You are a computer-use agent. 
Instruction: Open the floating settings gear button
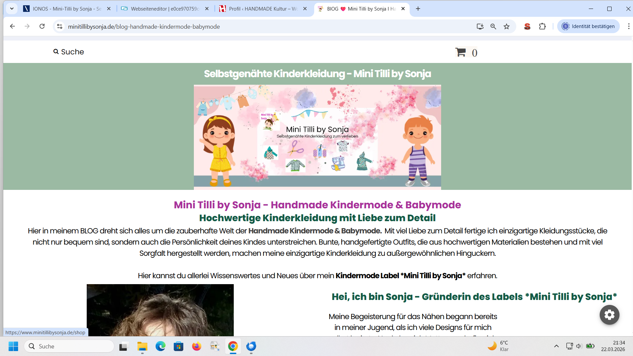(x=609, y=315)
